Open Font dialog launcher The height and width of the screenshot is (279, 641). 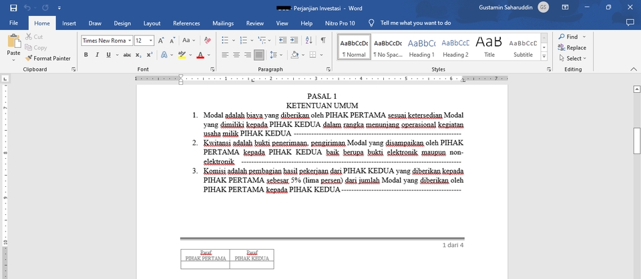coord(212,69)
